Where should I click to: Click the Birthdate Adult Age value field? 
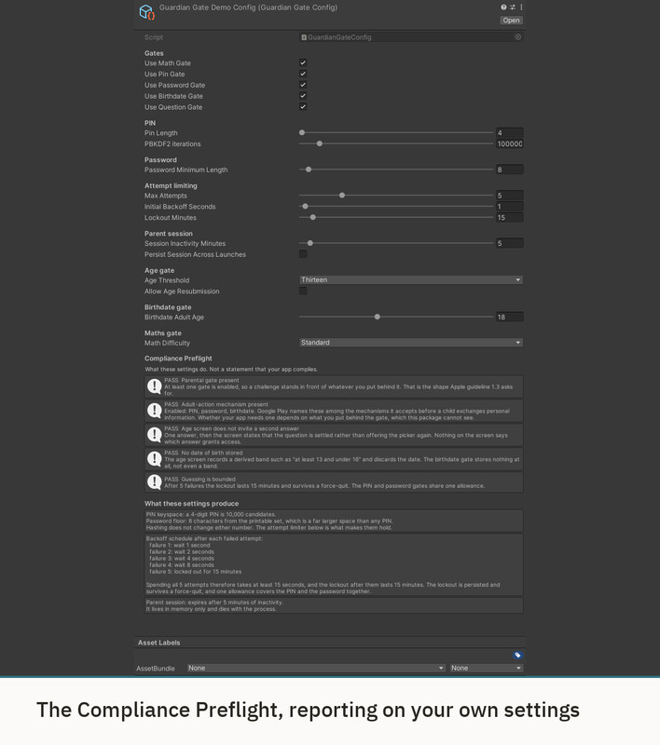510,317
